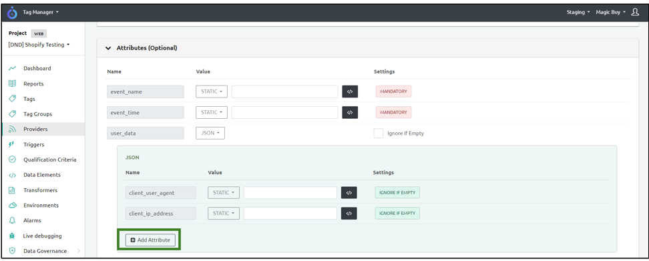
Task: Go to Dashboard in sidebar
Action: [37, 68]
